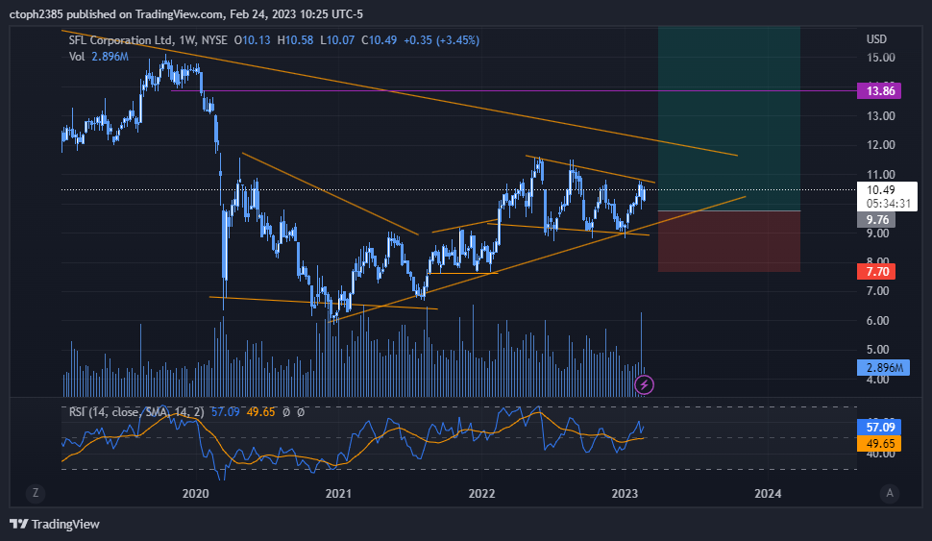The height and width of the screenshot is (541, 932).
Task: Click the TradingView logo
Action: pyautogui.click(x=55, y=524)
